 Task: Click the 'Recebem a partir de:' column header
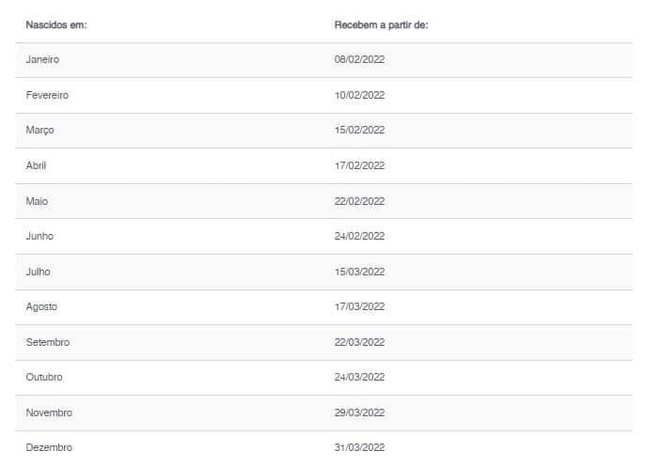382,25
